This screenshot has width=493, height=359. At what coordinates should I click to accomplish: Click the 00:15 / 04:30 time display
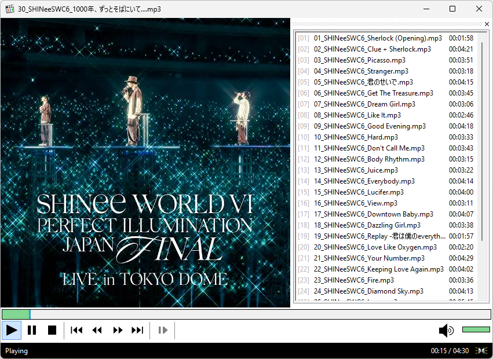tap(450, 350)
